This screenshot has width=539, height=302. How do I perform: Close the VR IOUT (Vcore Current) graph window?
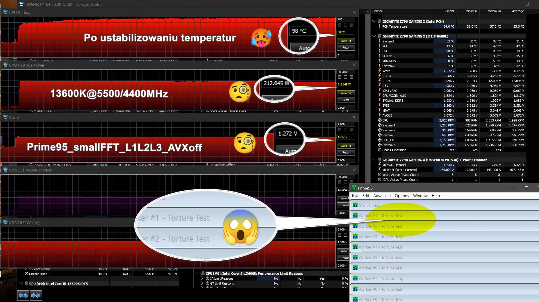[x=354, y=170]
